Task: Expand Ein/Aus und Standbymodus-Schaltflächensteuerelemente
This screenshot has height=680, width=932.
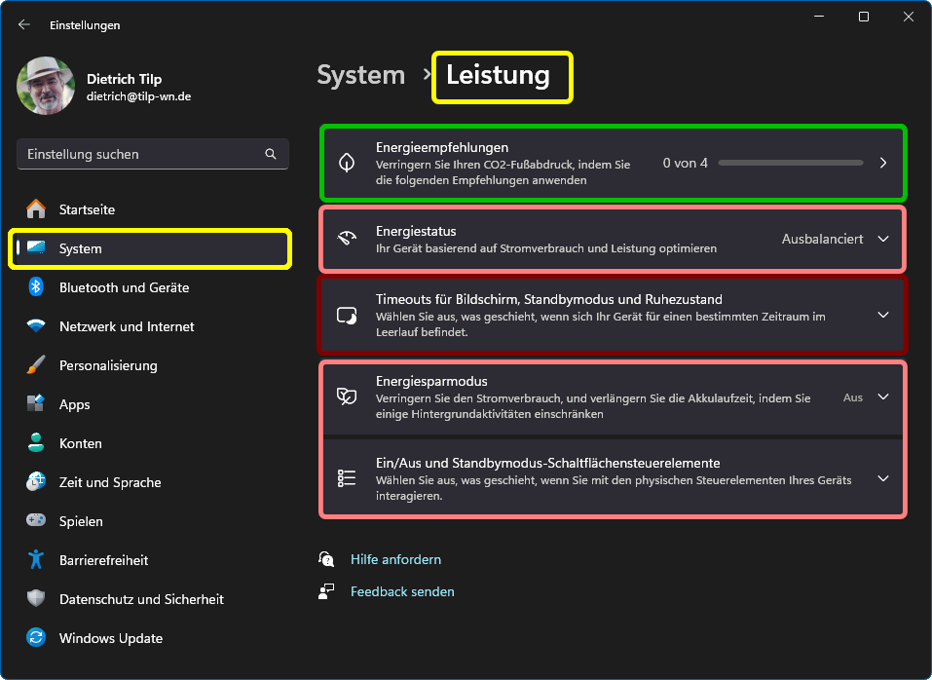Action: pos(883,478)
